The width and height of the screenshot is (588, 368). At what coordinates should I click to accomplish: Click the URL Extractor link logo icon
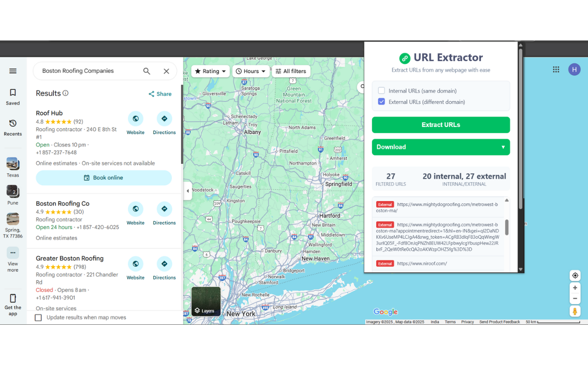[x=405, y=58]
